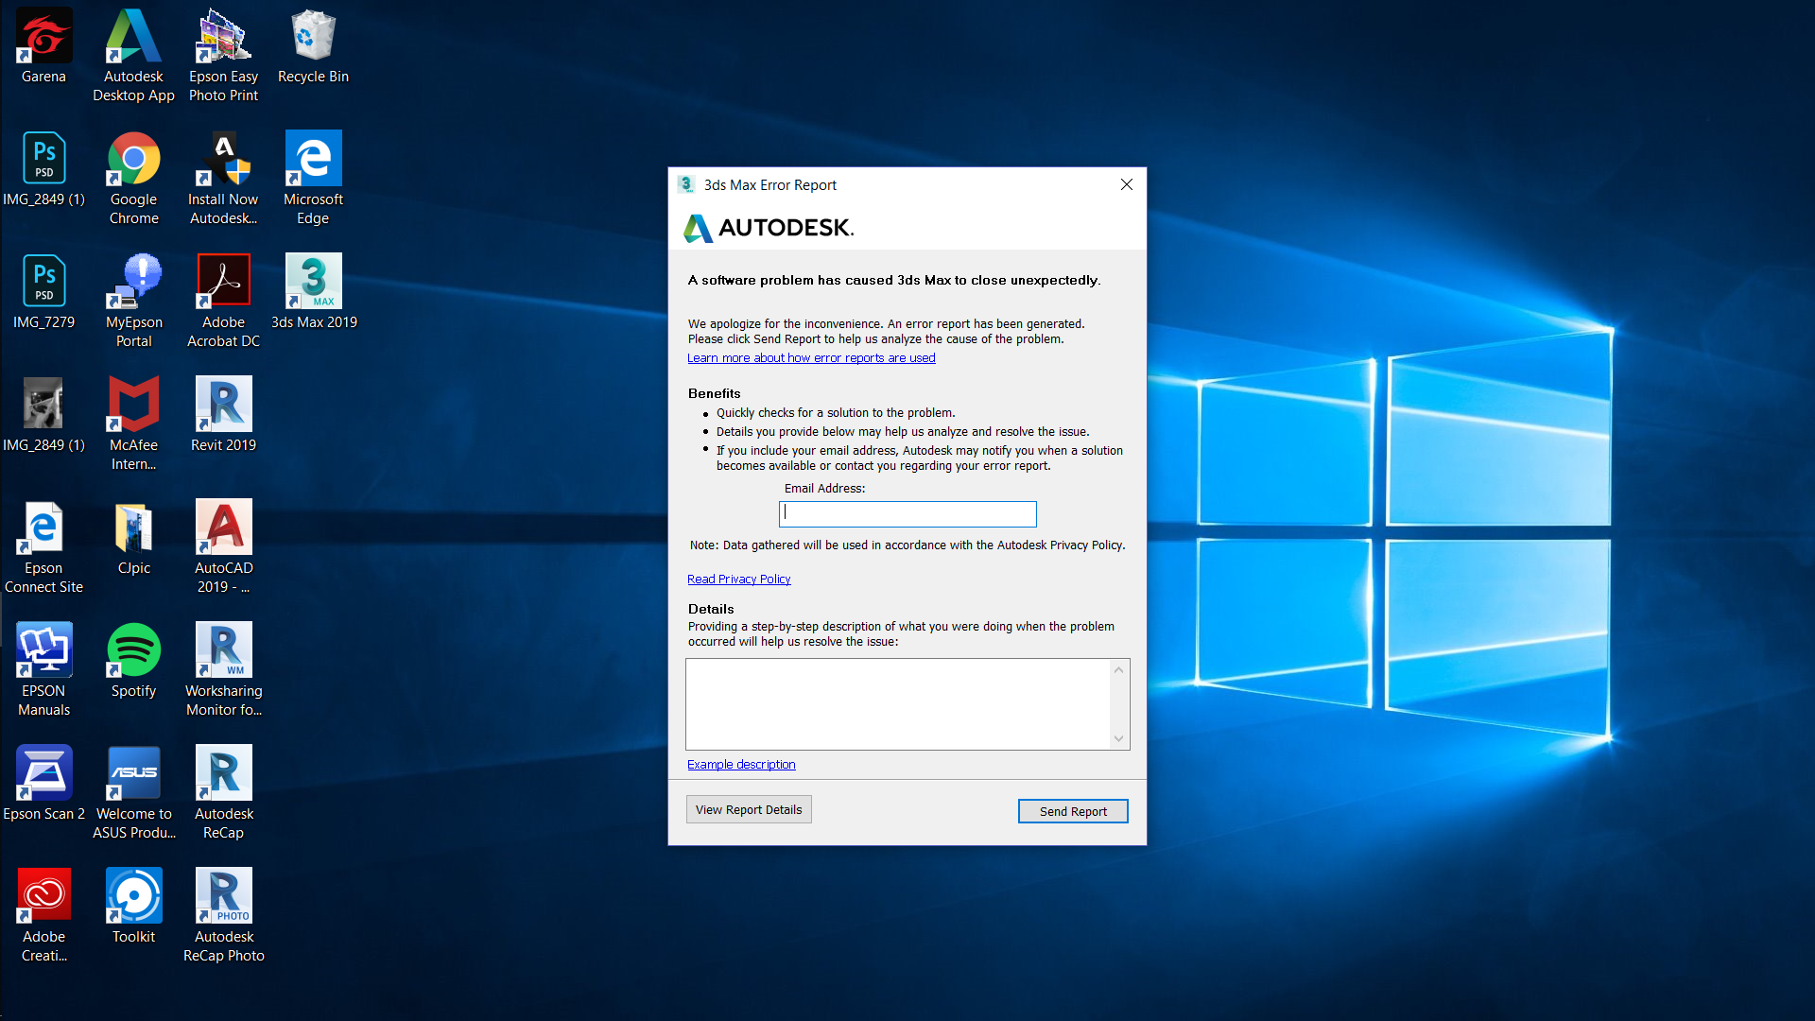1815x1021 pixels.
Task: Scroll down in the Details text area
Action: tap(1118, 736)
